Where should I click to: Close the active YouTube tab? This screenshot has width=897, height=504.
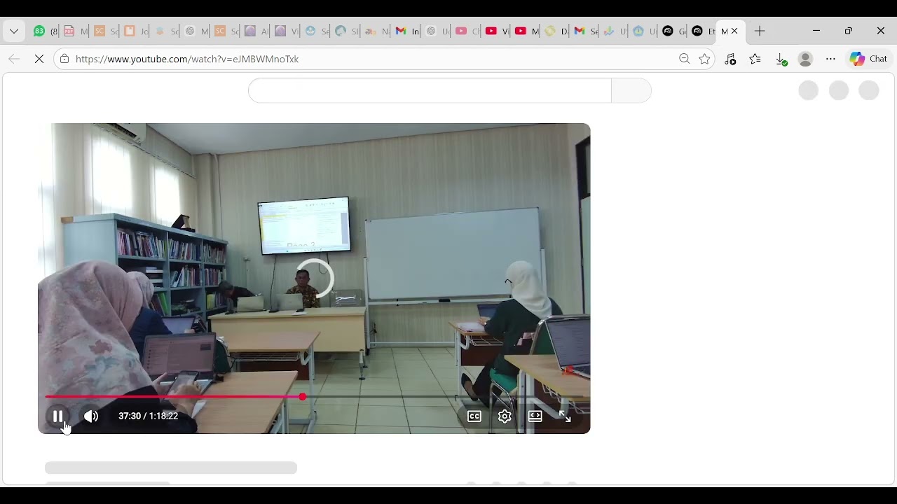pyautogui.click(x=734, y=31)
